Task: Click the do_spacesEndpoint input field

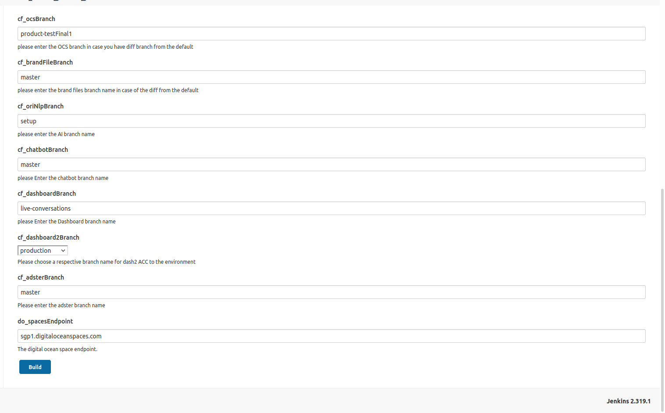Action: (331, 336)
